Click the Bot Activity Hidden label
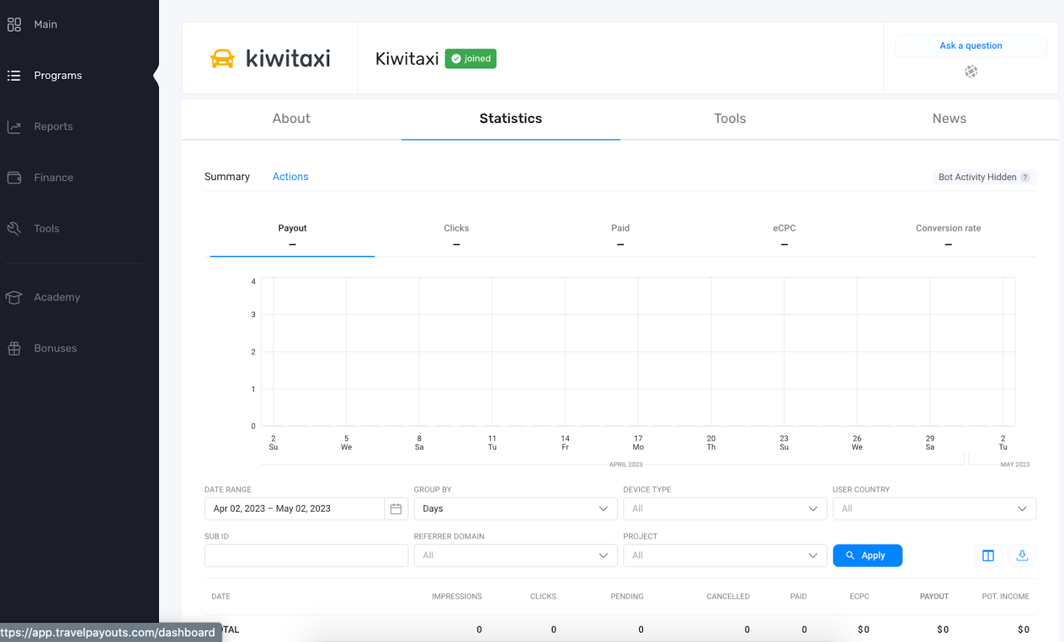 tap(978, 177)
